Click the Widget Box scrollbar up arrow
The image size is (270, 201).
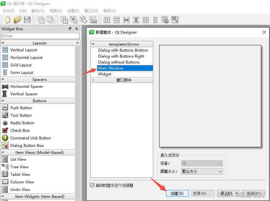(78, 43)
